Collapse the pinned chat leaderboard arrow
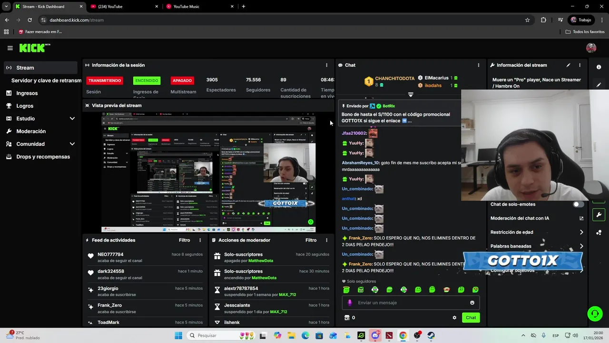Viewport: 609px width, 343px height. [411, 94]
